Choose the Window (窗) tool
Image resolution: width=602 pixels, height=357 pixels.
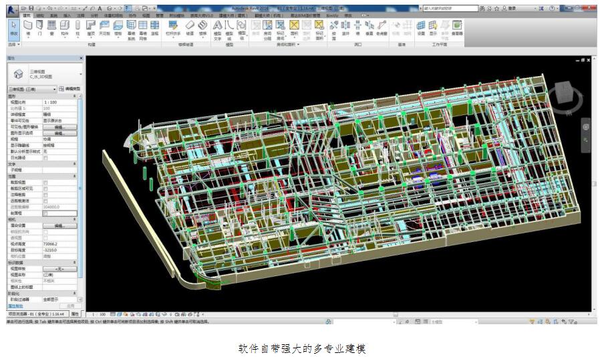52,29
